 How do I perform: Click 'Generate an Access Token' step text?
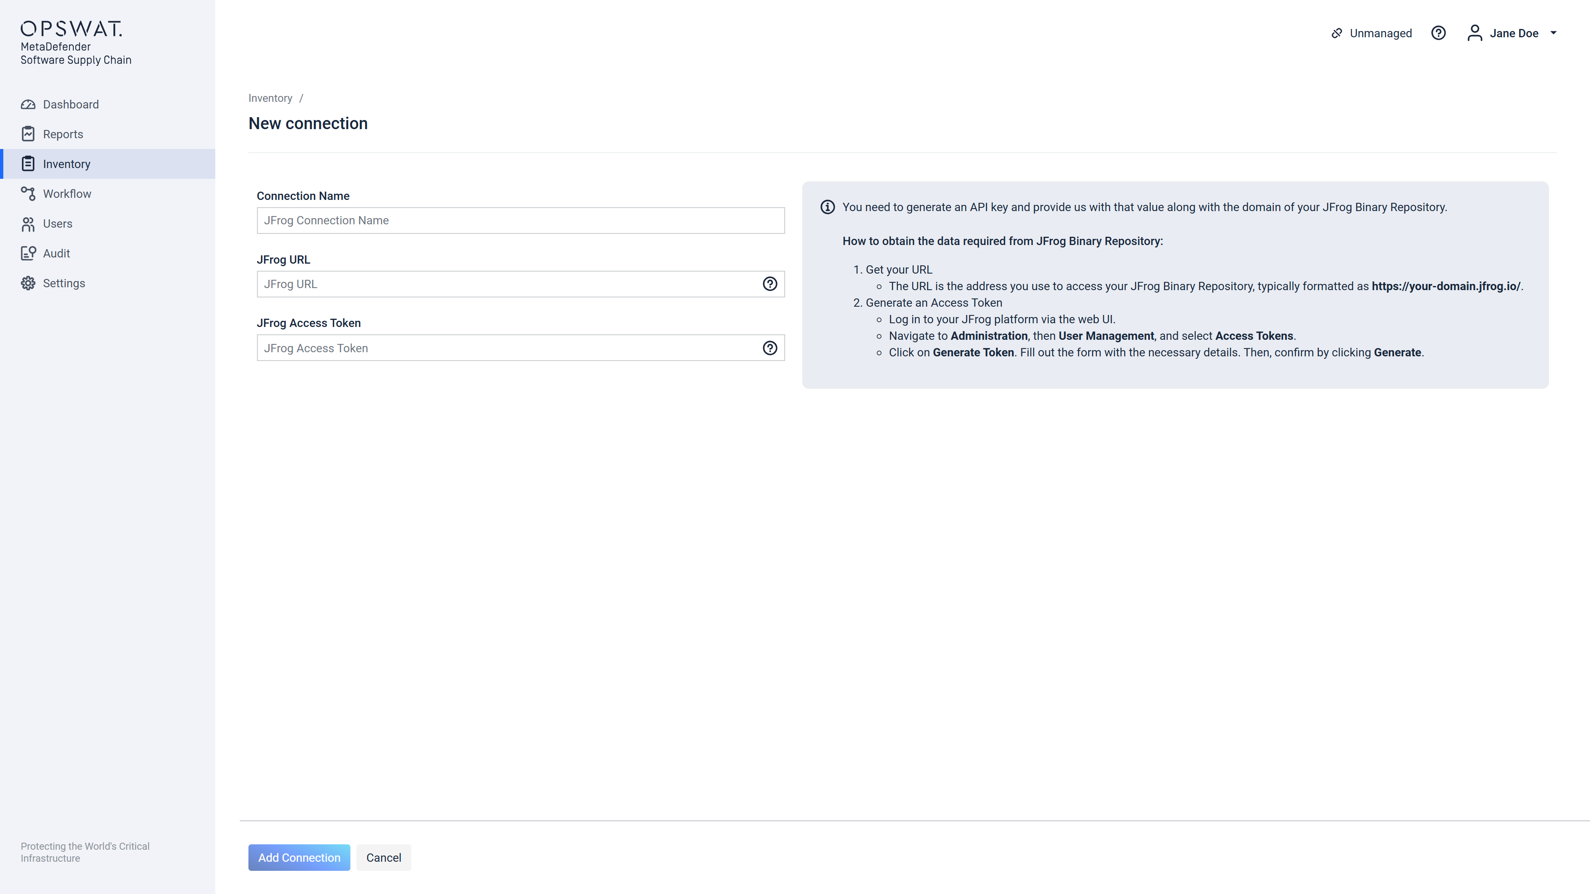point(934,303)
